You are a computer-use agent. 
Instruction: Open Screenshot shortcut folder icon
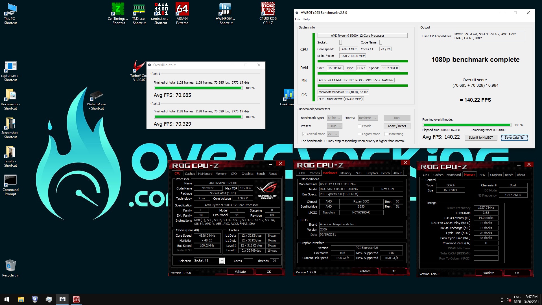pyautogui.click(x=10, y=128)
